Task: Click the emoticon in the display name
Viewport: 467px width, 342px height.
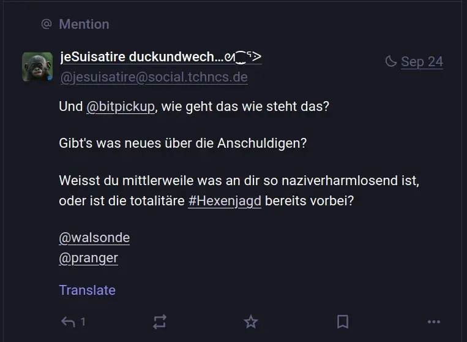Action: 244,57
